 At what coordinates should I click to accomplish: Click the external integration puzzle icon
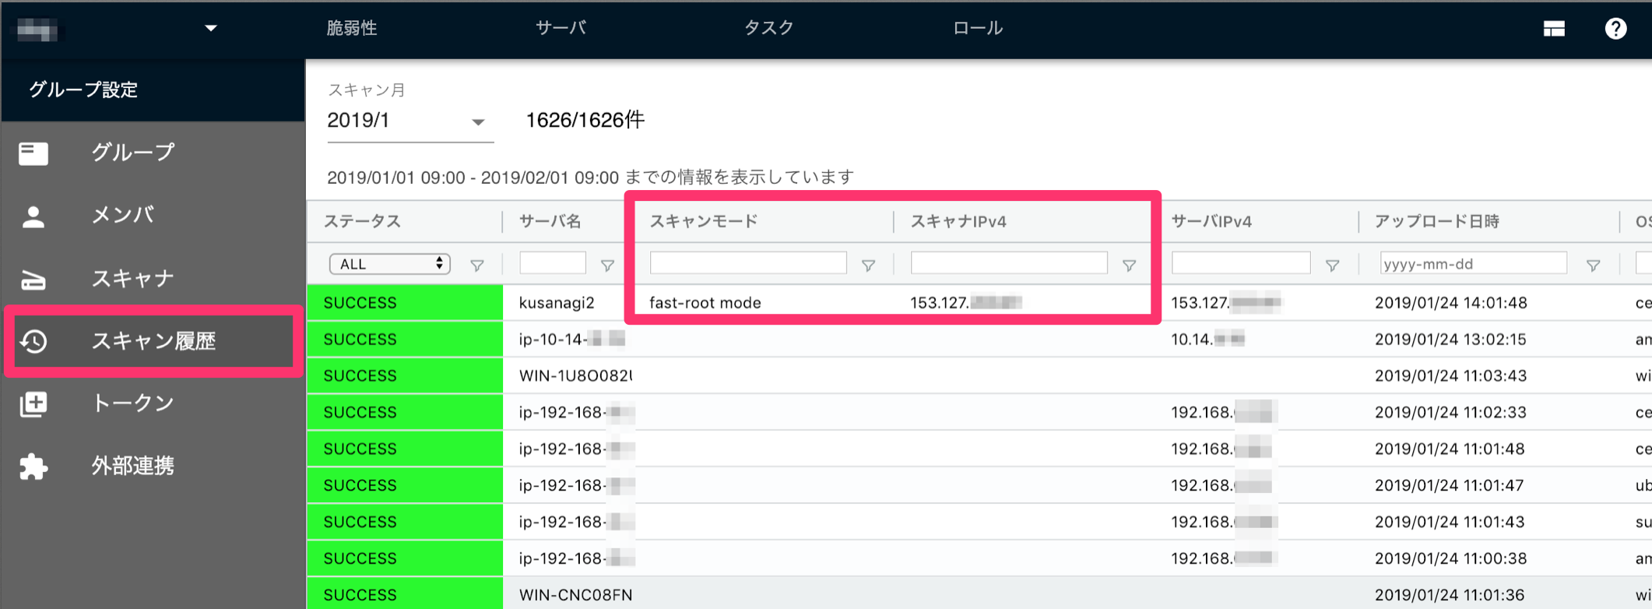click(x=33, y=466)
